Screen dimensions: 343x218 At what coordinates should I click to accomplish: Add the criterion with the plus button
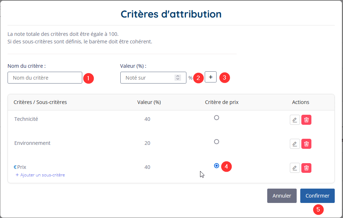click(x=210, y=77)
